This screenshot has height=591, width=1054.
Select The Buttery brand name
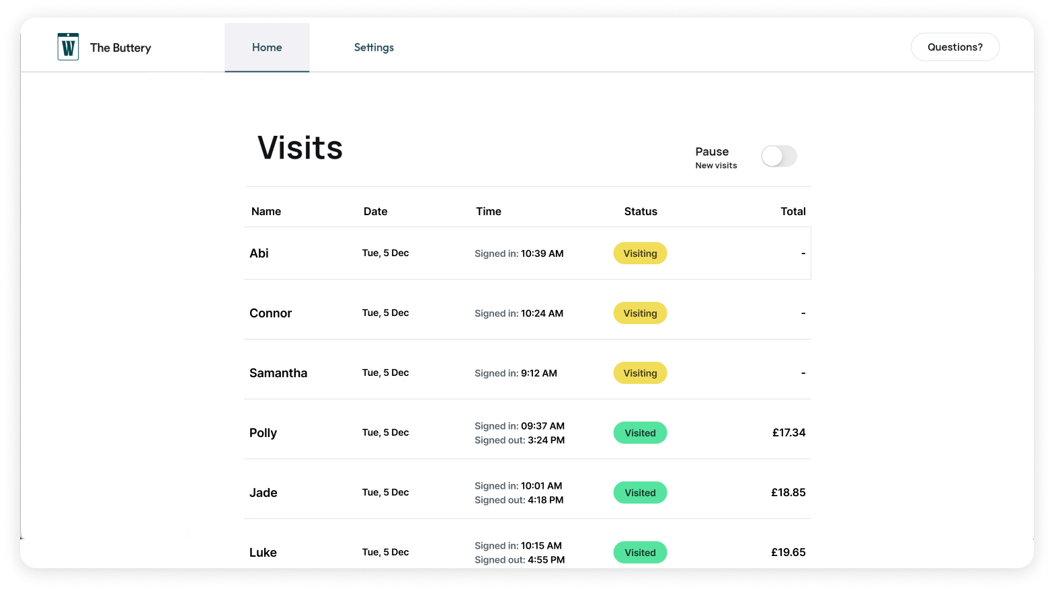[x=120, y=48]
